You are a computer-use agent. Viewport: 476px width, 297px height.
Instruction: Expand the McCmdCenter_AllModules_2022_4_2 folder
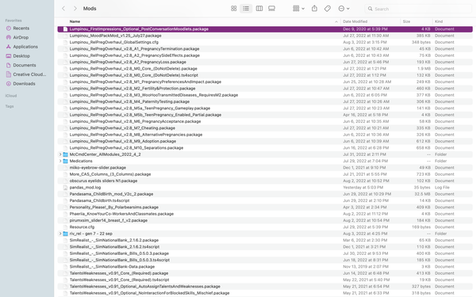pos(60,154)
